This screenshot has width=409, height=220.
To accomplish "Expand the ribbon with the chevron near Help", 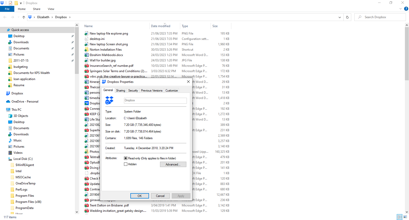I will (x=401, y=9).
